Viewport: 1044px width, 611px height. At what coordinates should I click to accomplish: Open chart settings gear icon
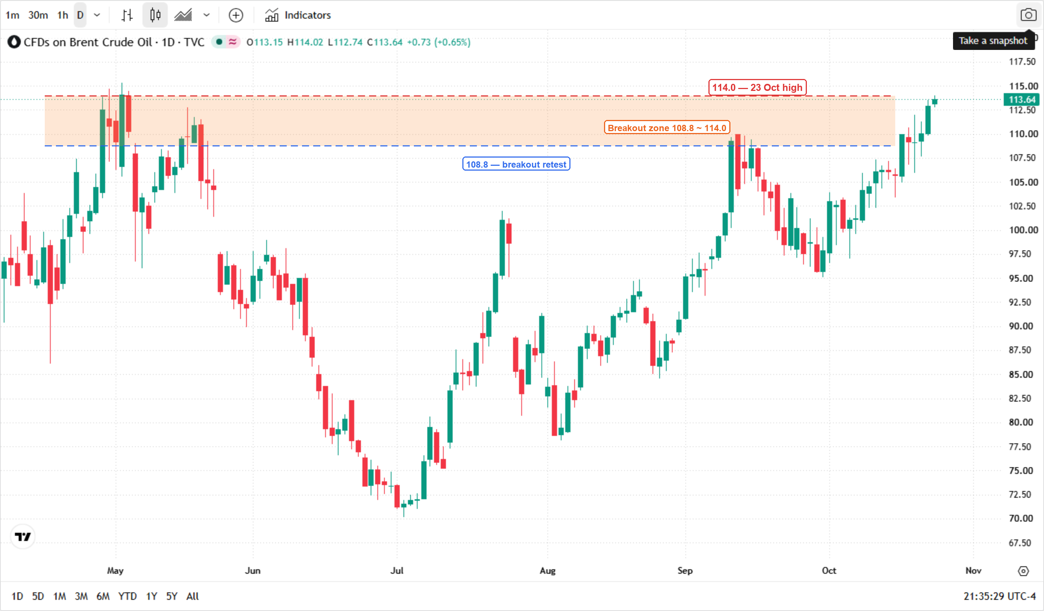click(1023, 571)
